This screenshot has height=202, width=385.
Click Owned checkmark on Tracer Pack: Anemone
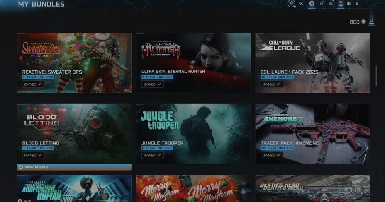coord(278,155)
